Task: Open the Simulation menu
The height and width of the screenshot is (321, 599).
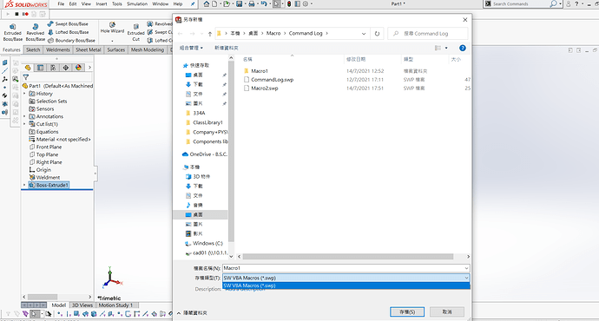Action: [x=137, y=3]
